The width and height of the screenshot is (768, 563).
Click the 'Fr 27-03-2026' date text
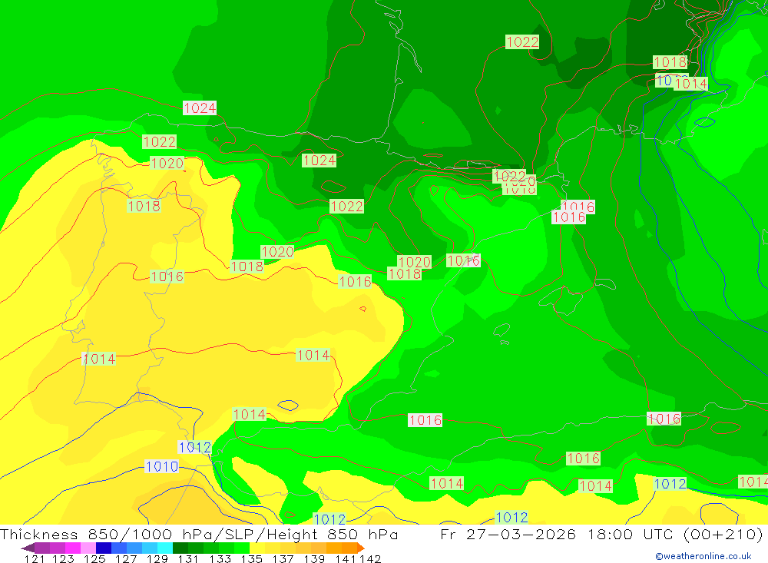(x=508, y=534)
